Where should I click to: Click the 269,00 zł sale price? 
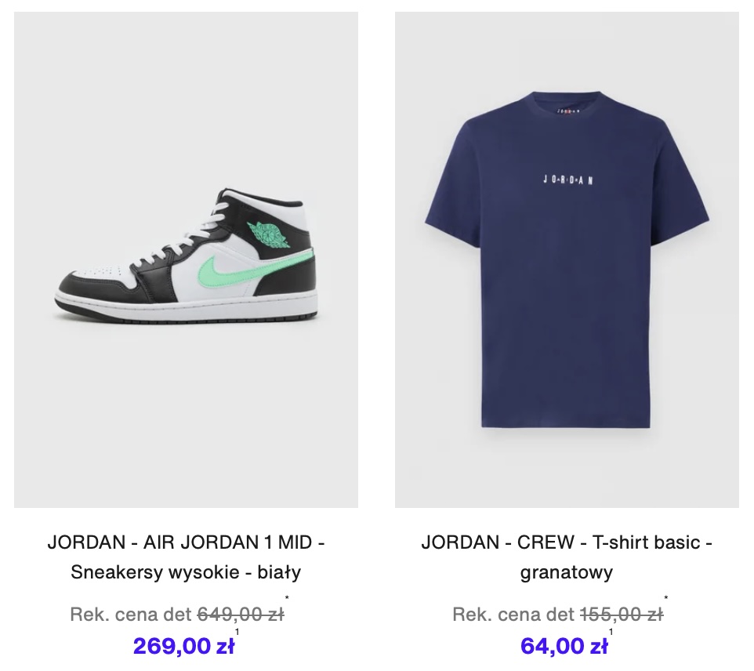183,646
